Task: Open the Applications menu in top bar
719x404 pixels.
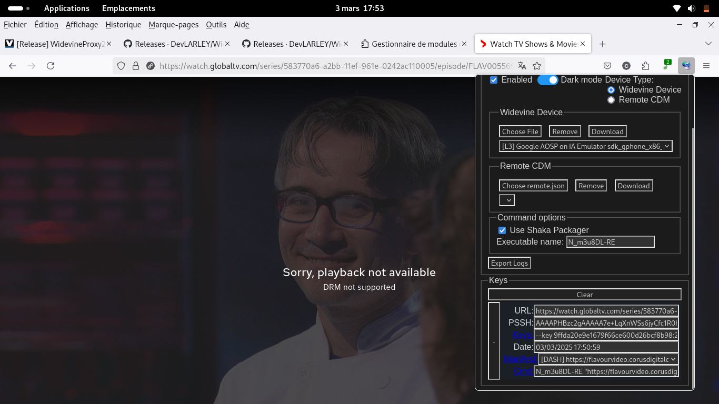Action: pos(67,8)
